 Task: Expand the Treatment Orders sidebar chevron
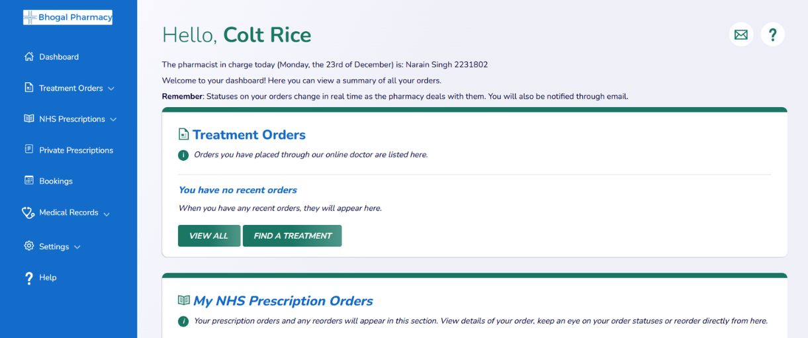point(111,89)
